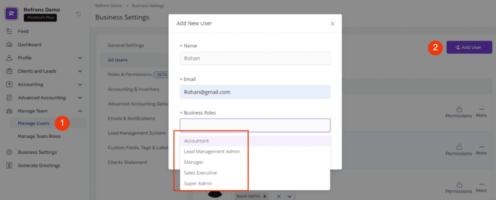496x200 pixels.
Task: Select Manager role option
Action: pos(255,162)
